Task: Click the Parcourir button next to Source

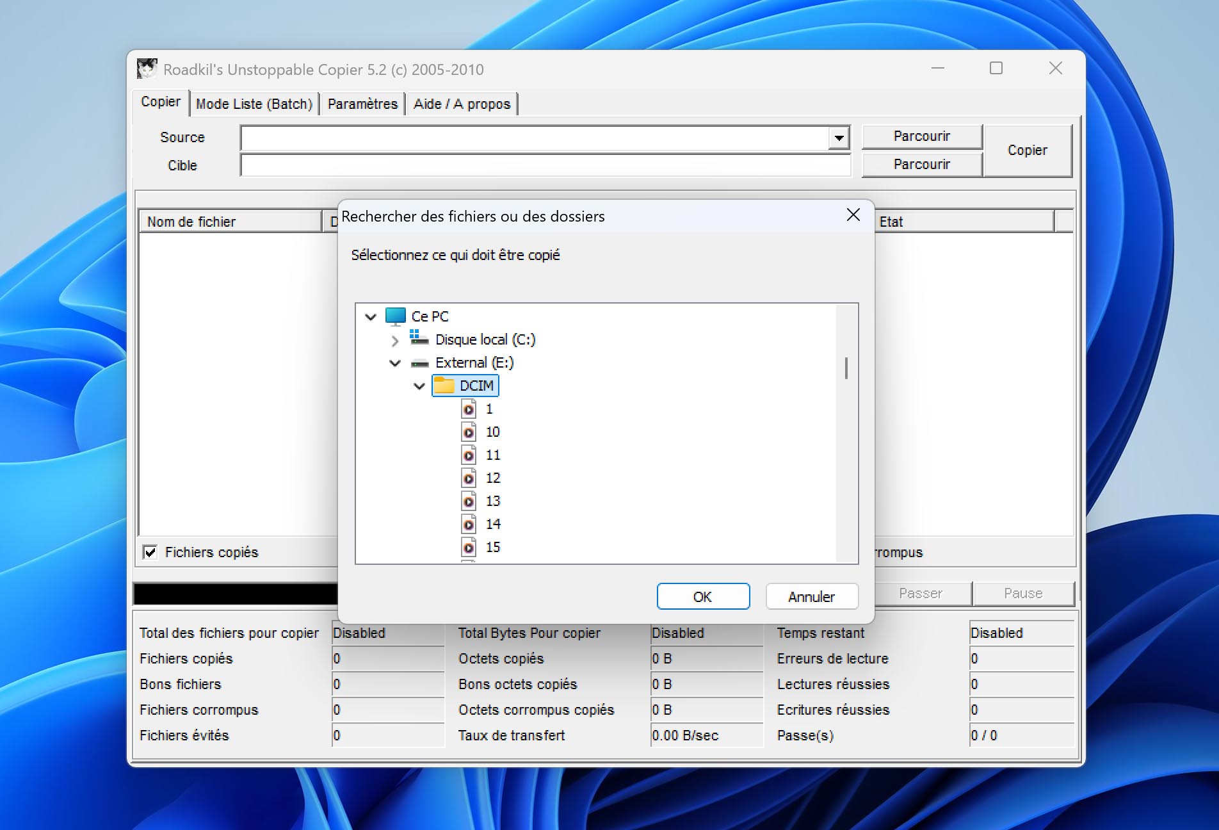Action: [922, 136]
